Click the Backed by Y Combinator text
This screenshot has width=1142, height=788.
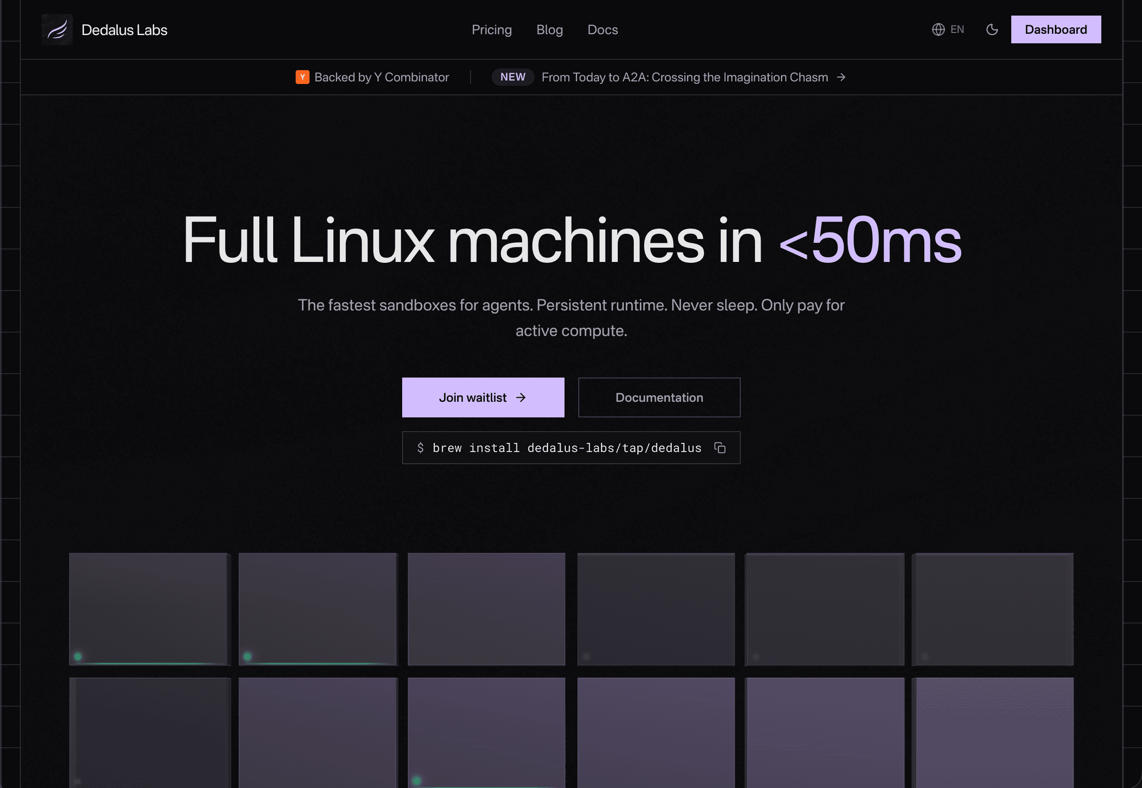click(381, 77)
